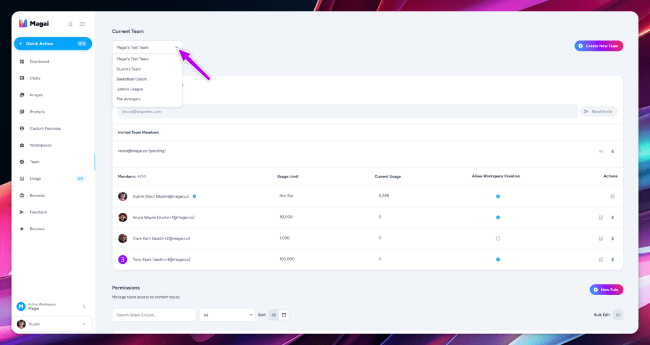650x345 pixels.
Task: Edit Bruce Wayne's member settings
Action: tap(601, 217)
